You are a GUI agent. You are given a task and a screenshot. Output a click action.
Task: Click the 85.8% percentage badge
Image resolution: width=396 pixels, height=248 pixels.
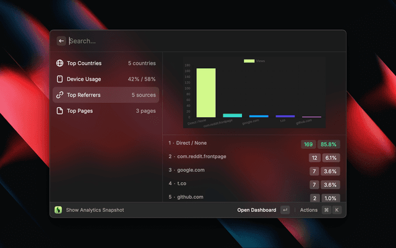(x=329, y=144)
